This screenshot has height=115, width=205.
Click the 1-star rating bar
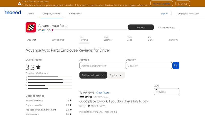50,88
